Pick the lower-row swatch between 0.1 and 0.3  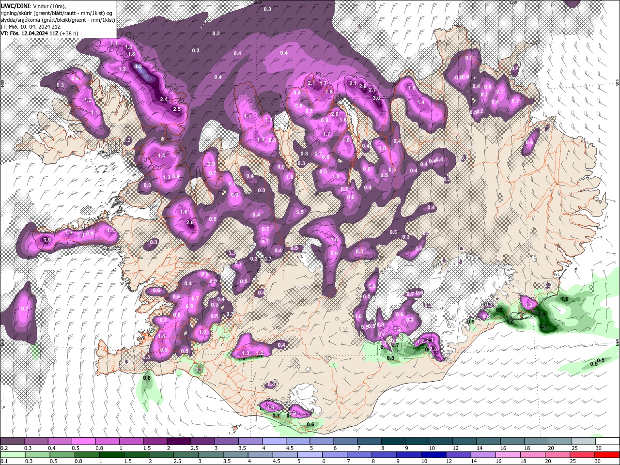coord(12,455)
